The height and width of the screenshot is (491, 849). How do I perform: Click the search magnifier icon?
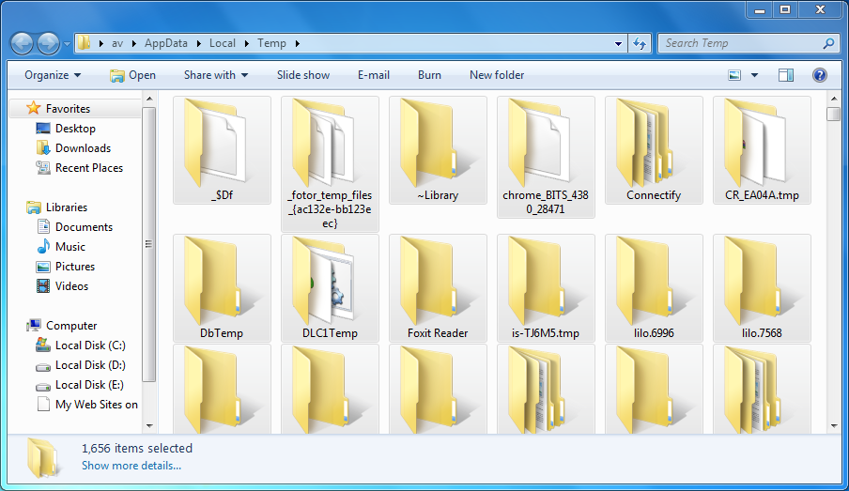pyautogui.click(x=828, y=43)
